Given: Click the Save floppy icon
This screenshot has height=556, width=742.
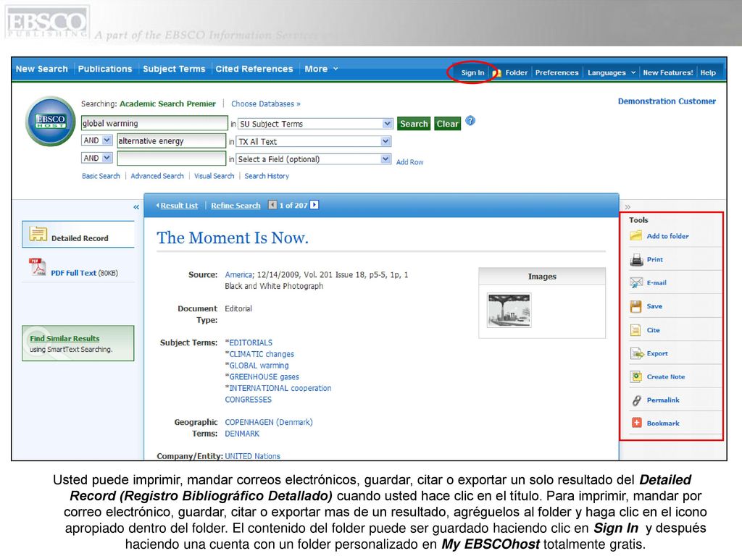Looking at the screenshot, I should coord(636,306).
